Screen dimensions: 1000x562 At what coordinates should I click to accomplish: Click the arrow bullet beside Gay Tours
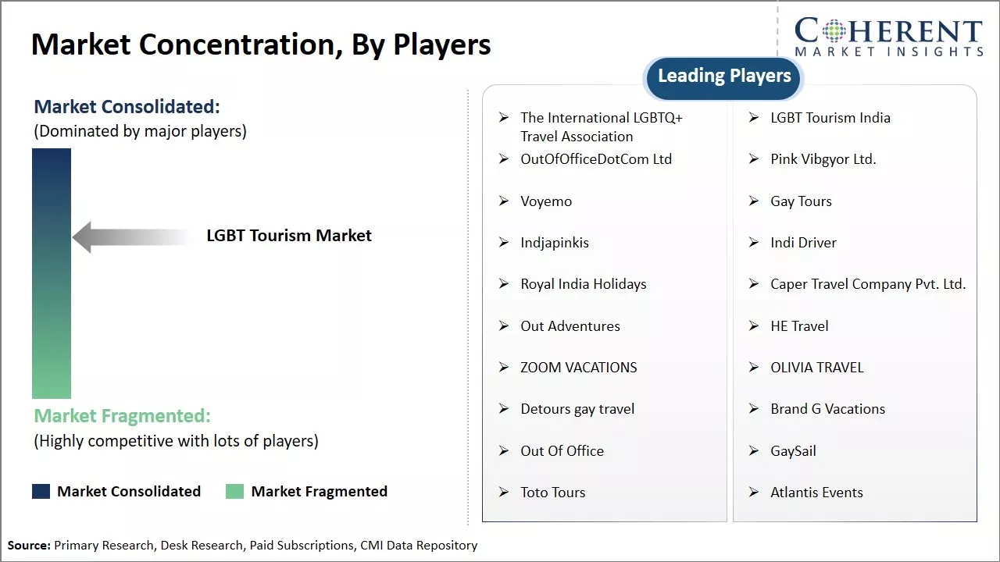pyautogui.click(x=754, y=201)
